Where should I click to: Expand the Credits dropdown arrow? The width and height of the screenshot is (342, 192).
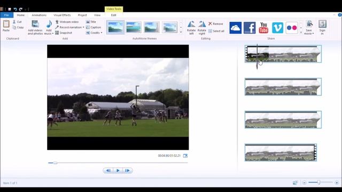[102, 33]
